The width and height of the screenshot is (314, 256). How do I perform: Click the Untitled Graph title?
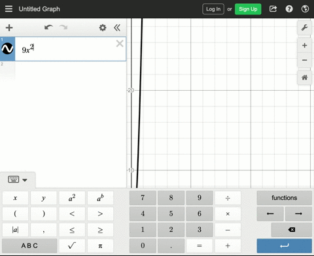(x=39, y=9)
